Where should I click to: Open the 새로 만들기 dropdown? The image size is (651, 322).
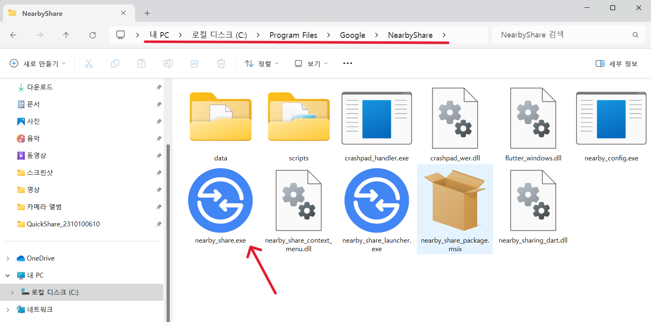[37, 64]
